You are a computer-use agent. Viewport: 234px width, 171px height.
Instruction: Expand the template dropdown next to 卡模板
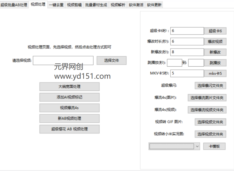[x=198, y=146]
